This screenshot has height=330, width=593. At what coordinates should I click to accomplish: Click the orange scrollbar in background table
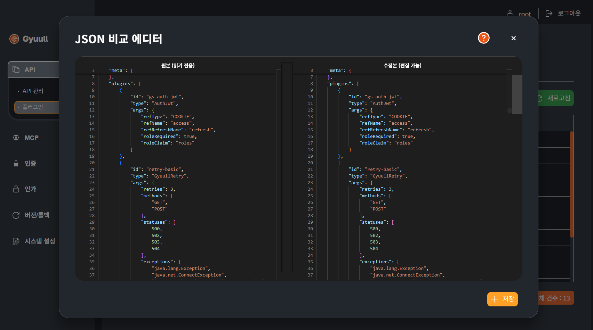click(571, 184)
